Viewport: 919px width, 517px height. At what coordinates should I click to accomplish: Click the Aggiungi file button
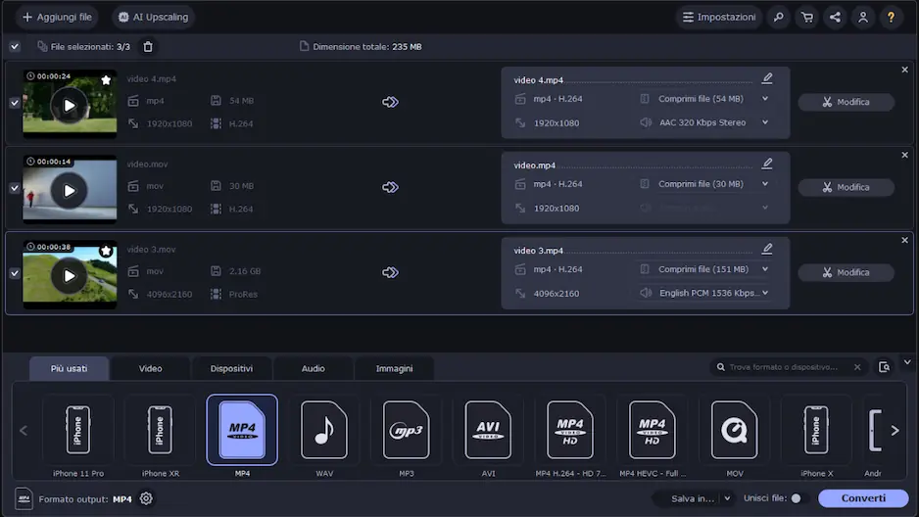point(57,18)
